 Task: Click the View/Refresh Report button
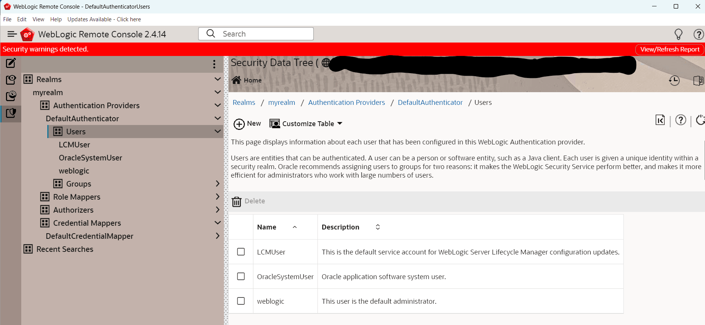[670, 49]
